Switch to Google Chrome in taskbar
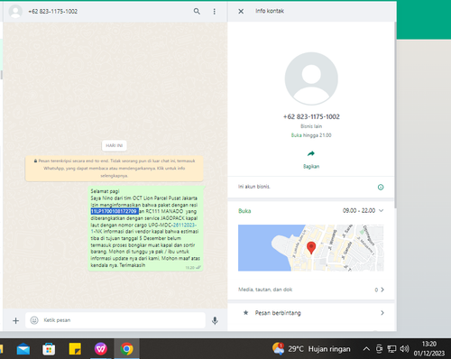The height and width of the screenshot is (359, 451). coord(126,349)
